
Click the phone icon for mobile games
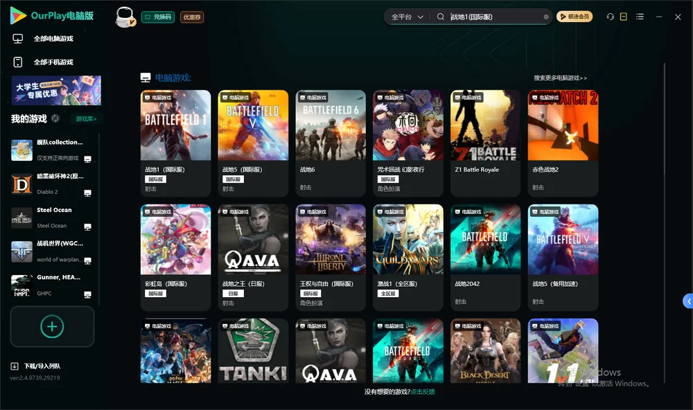(x=18, y=62)
